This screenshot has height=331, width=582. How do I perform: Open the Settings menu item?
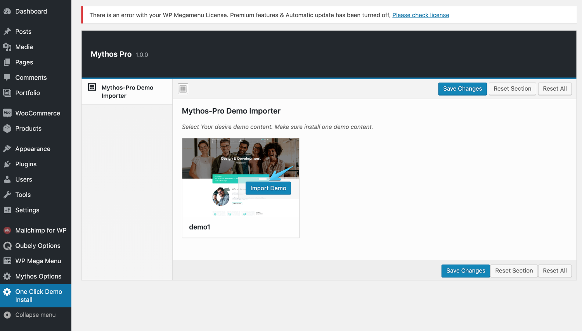click(x=36, y=210)
